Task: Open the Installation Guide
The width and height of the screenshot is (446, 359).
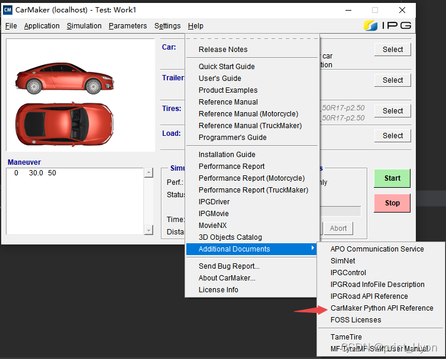Action: pyautogui.click(x=252, y=155)
